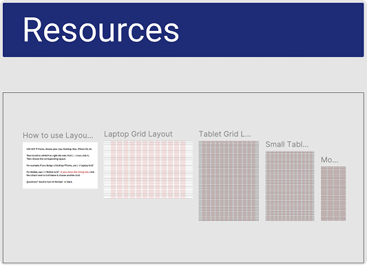Select the Tablet Grid Layout frame
367x265 pixels.
click(229, 181)
